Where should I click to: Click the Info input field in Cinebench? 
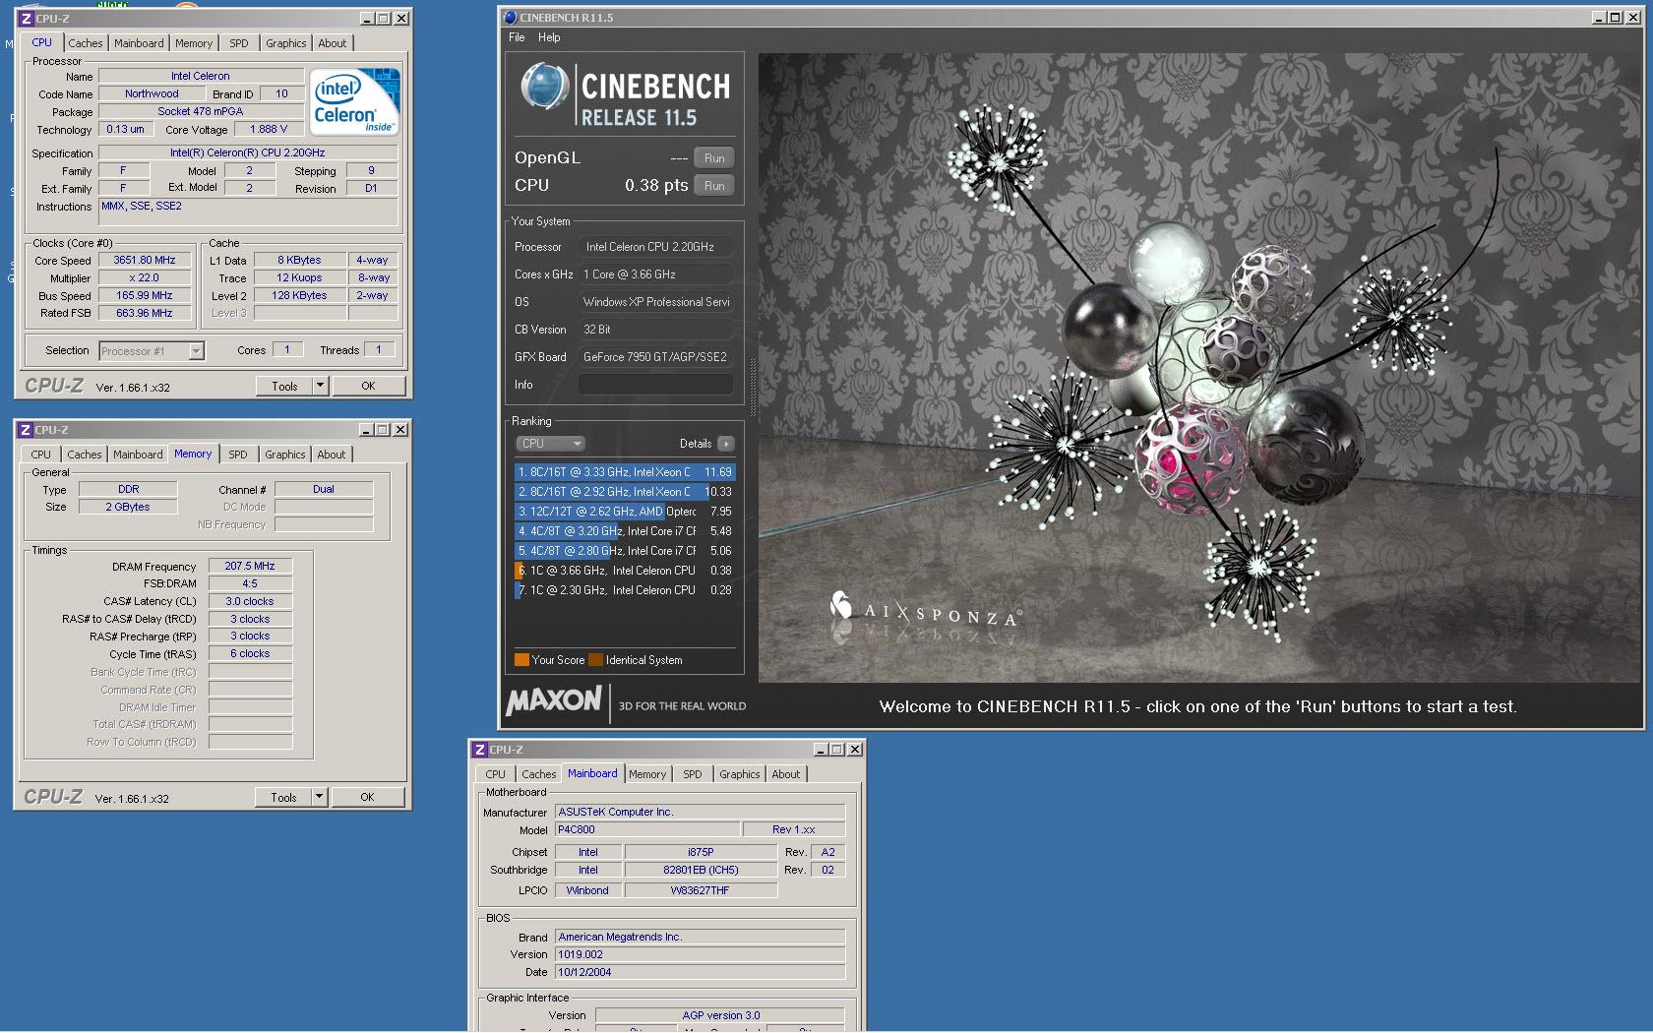[x=655, y=385]
